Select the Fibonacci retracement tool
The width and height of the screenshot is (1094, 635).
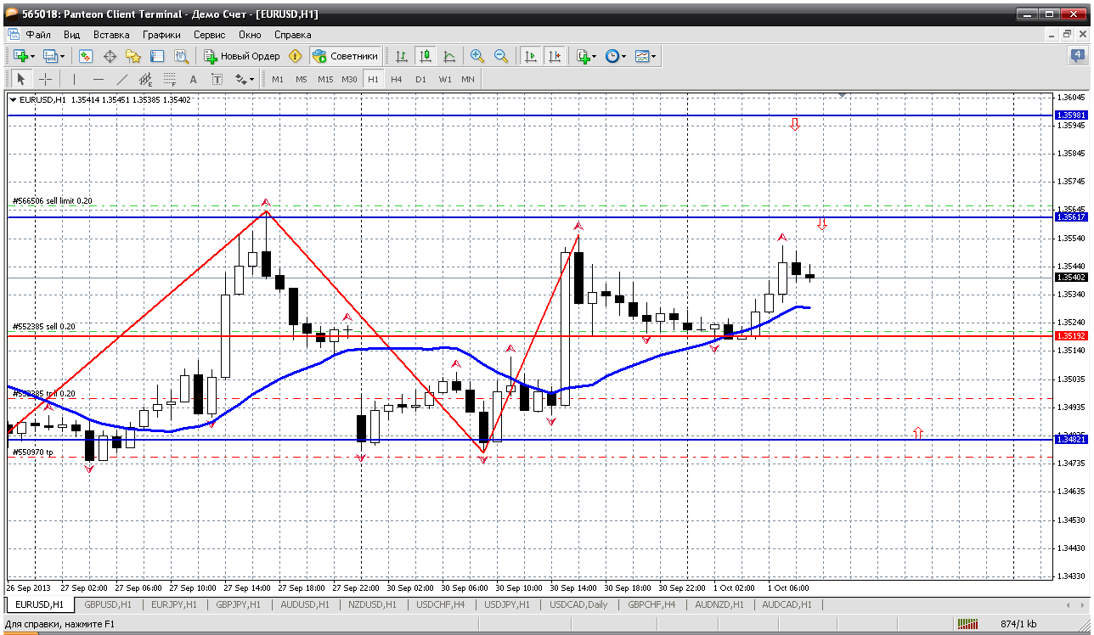(x=169, y=79)
